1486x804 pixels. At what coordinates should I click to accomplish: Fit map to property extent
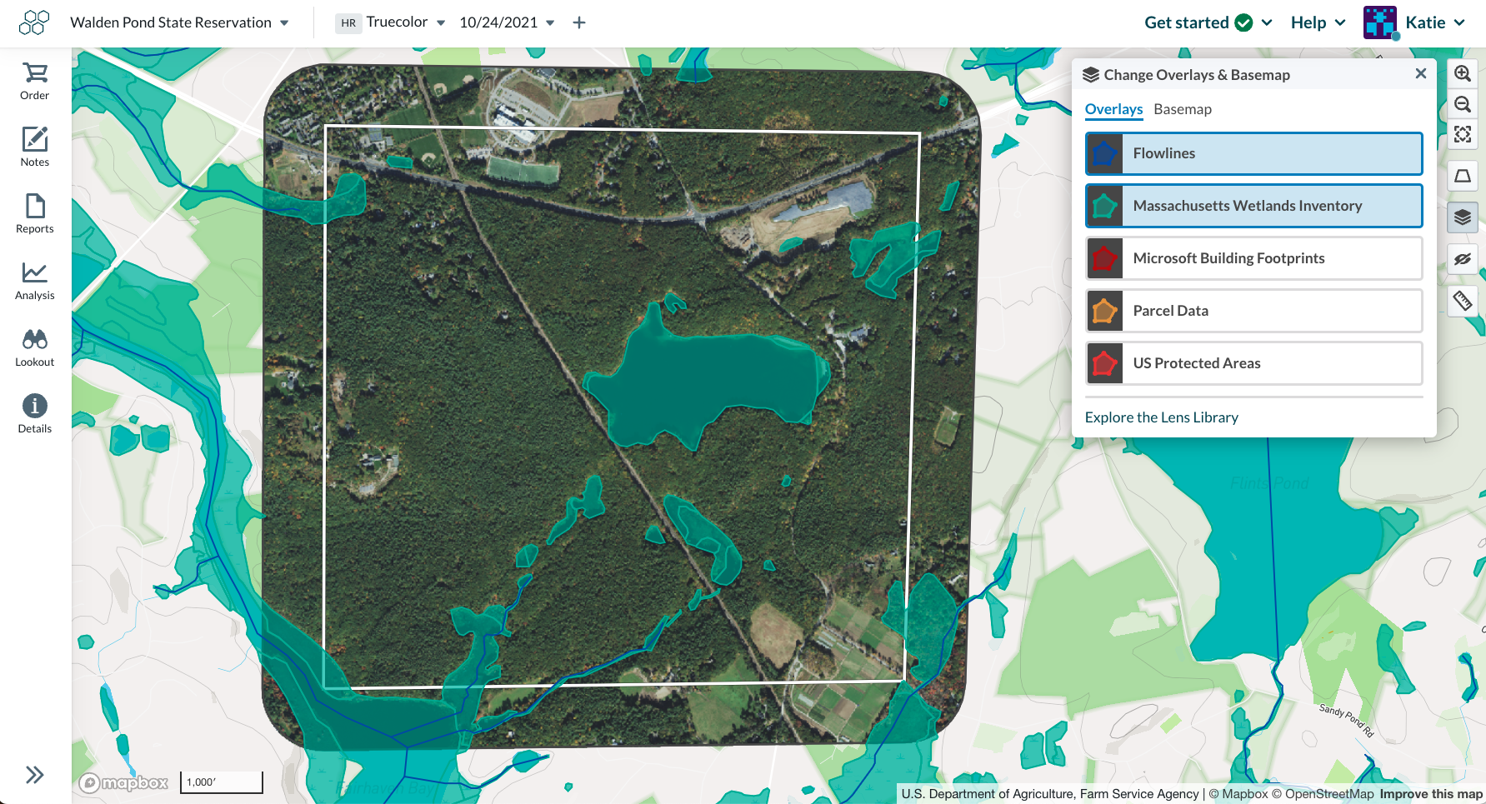[x=1462, y=134]
